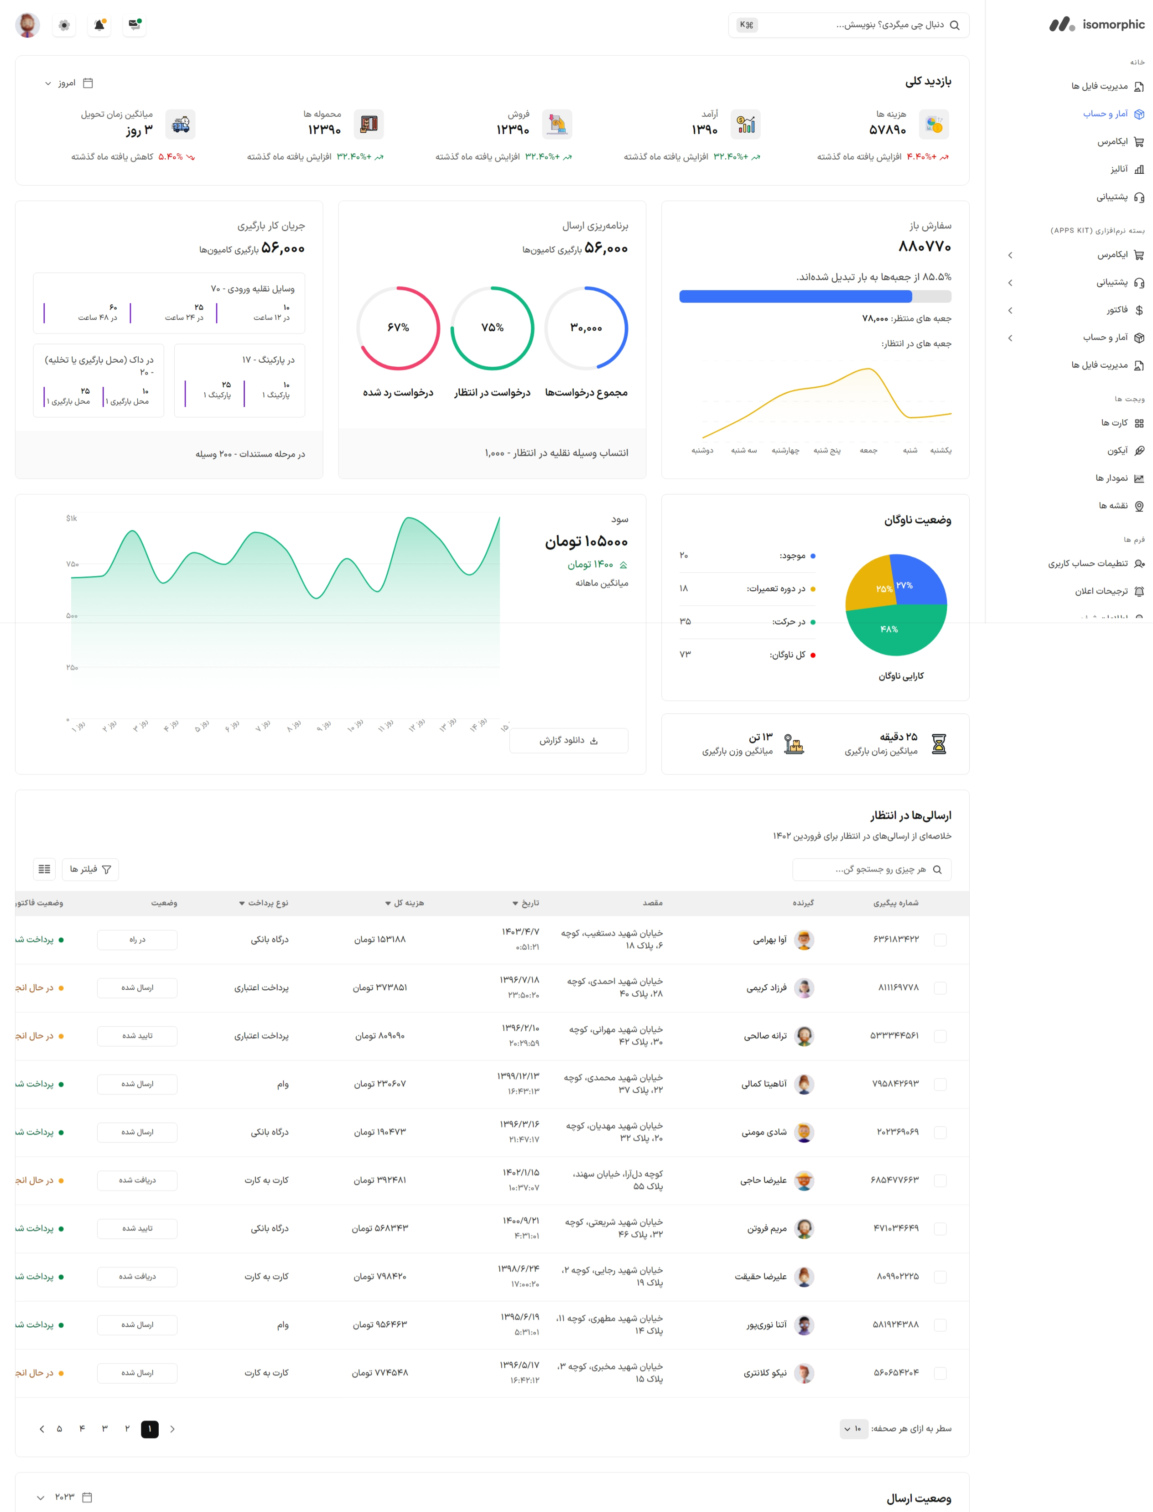Click the فاکتور dollar icon in sidebar
The width and height of the screenshot is (1153, 1512).
click(x=1138, y=310)
